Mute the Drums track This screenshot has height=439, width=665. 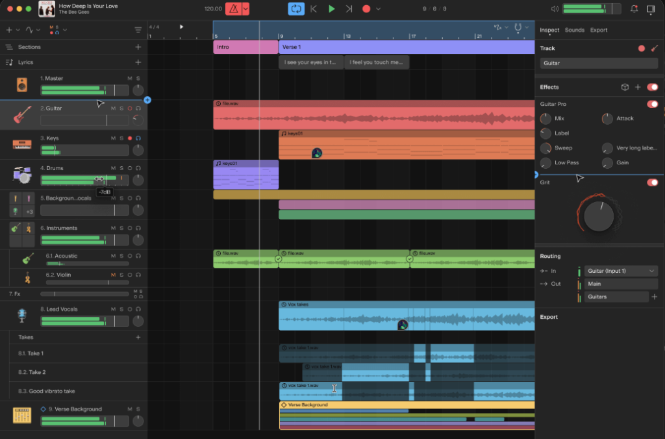click(113, 168)
